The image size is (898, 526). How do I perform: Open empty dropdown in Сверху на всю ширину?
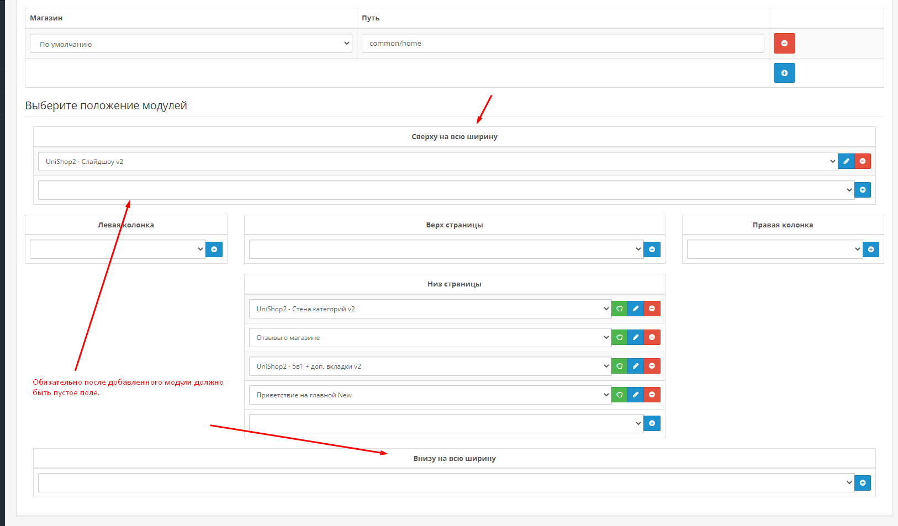point(446,190)
